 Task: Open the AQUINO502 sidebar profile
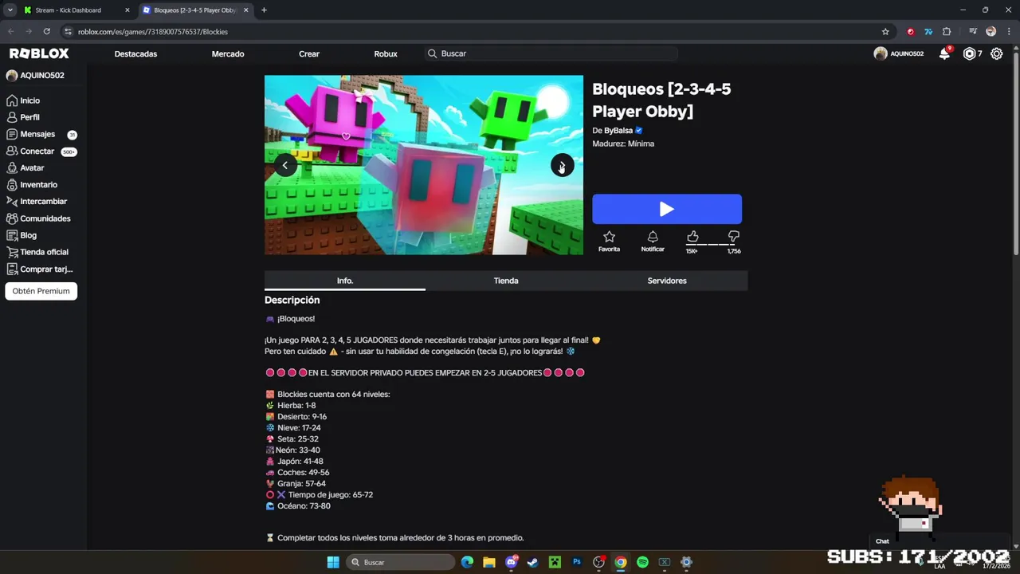35,75
